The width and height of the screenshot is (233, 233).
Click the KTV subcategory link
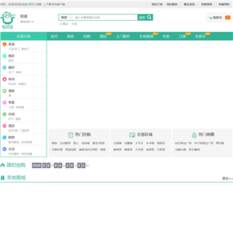(11, 119)
